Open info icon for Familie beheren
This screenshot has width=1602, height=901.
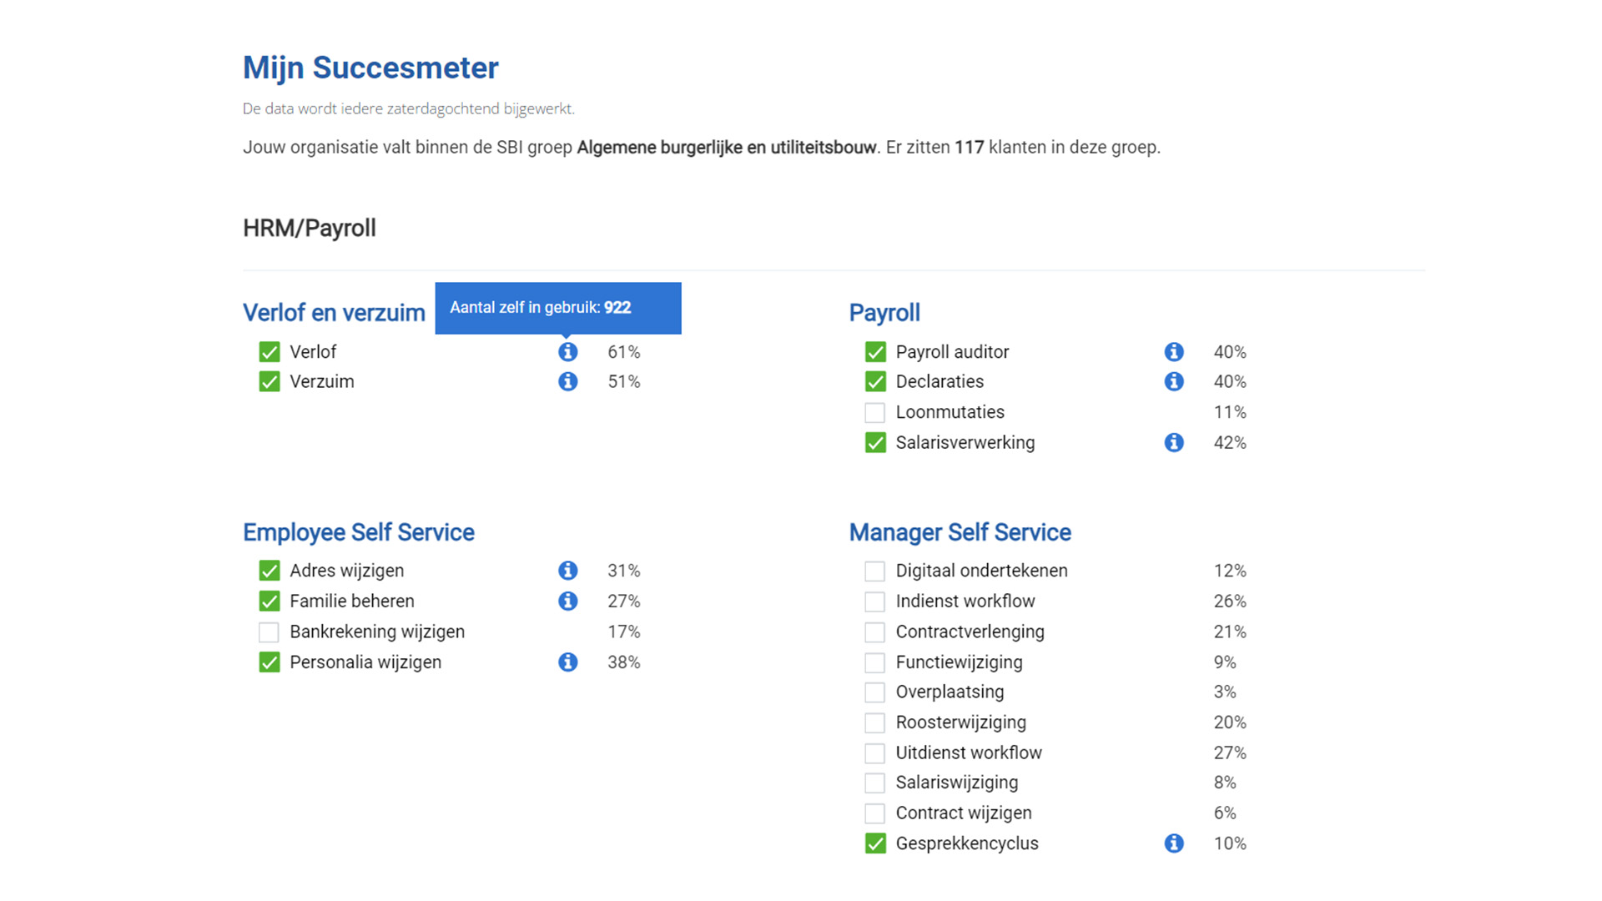(567, 601)
